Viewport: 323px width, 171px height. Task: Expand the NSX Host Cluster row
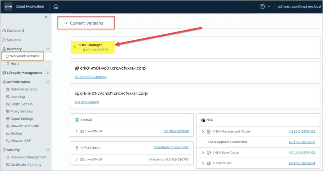203,163
